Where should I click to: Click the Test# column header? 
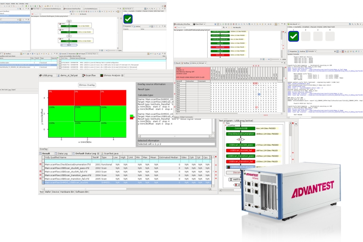point(97,157)
